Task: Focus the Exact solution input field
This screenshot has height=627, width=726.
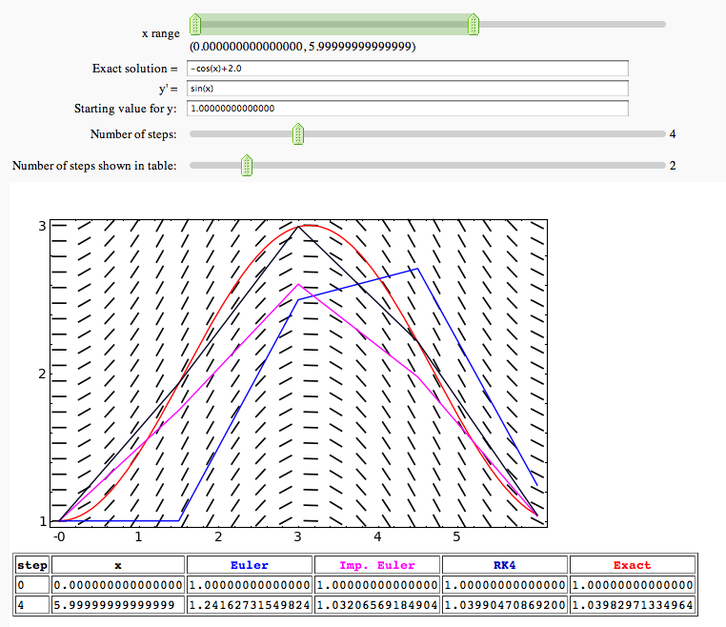Action: (408, 69)
